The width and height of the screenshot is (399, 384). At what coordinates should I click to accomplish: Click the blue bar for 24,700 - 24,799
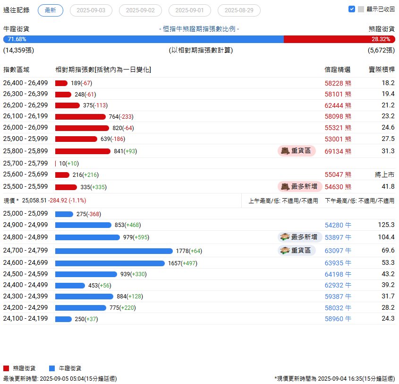[x=114, y=251]
